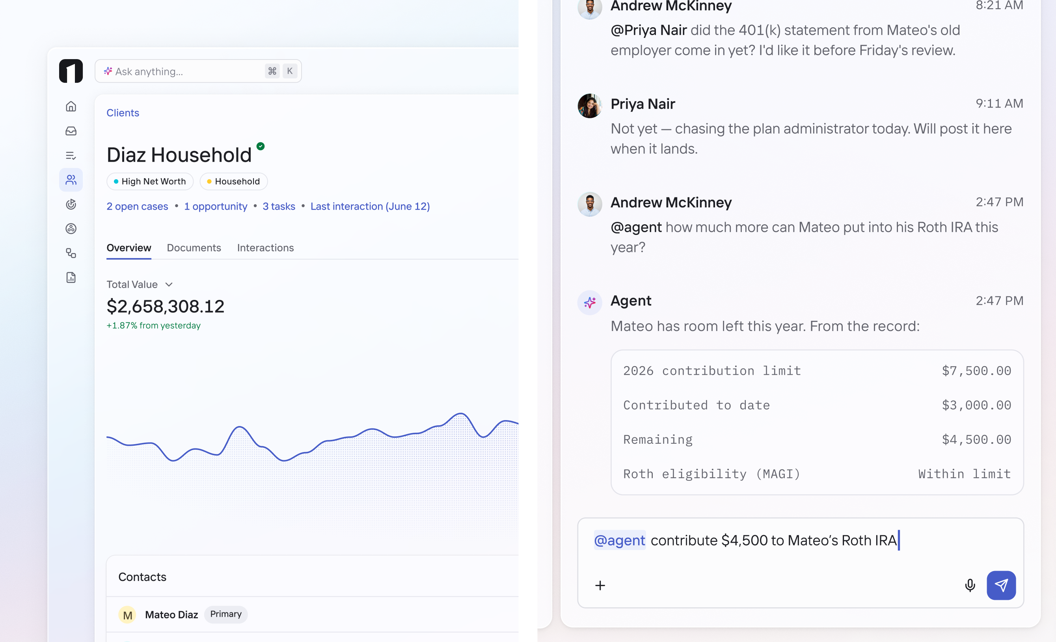Image resolution: width=1056 pixels, height=642 pixels.
Task: Select the Clients people icon in sidebar
Action: pyautogui.click(x=71, y=180)
